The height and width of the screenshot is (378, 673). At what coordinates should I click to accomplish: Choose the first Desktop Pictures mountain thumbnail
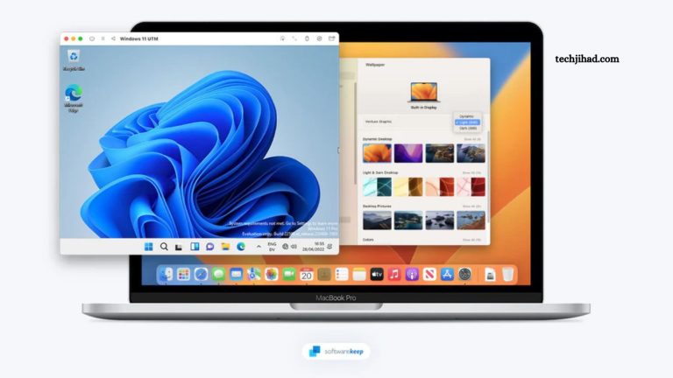tap(377, 220)
